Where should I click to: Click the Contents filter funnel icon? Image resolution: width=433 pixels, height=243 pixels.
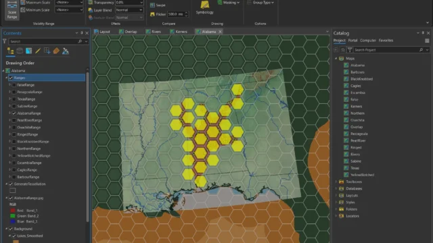5,41
